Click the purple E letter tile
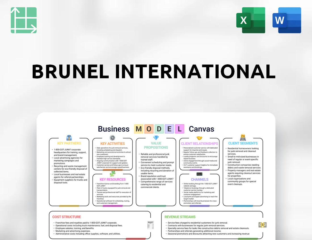 point(169,129)
